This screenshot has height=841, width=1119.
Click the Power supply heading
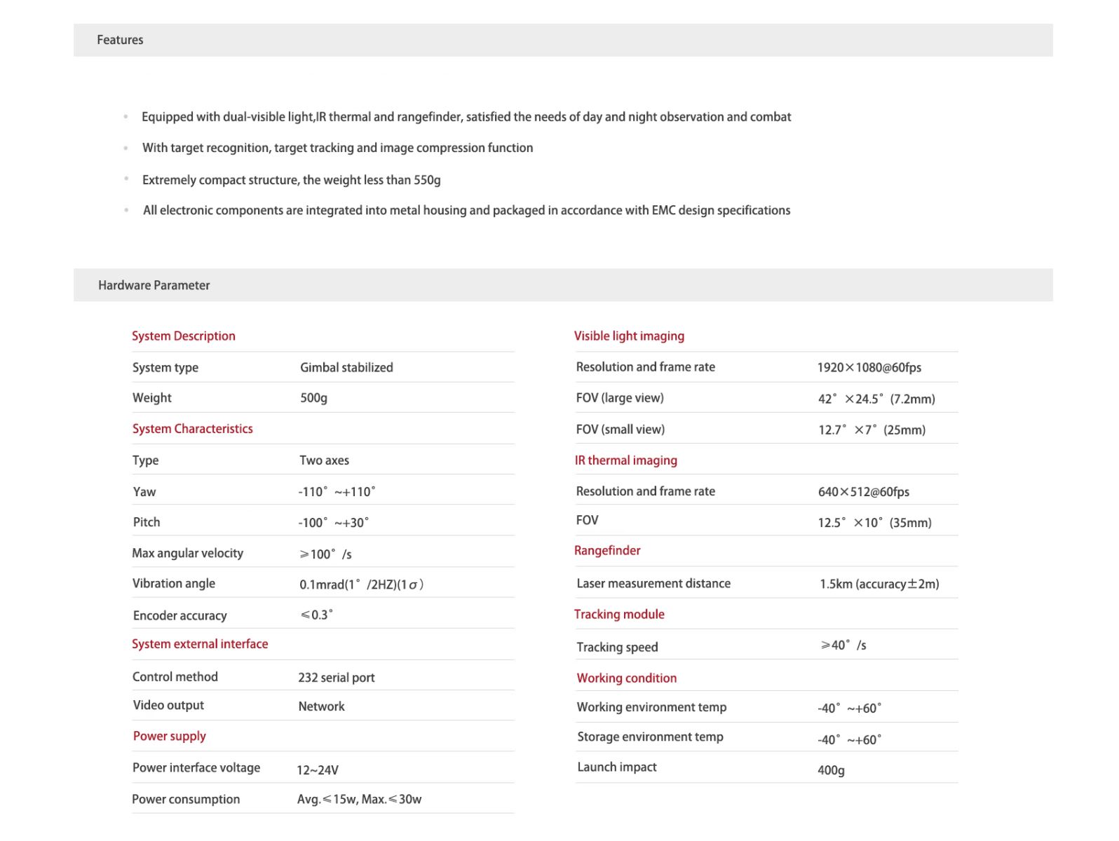tap(170, 736)
